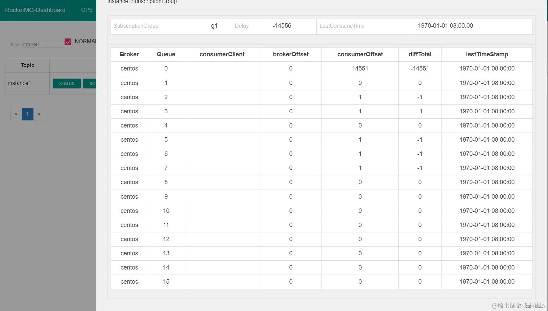The height and width of the screenshot is (311, 548).
Task: Click queue number 3 cell
Action: pos(166,111)
